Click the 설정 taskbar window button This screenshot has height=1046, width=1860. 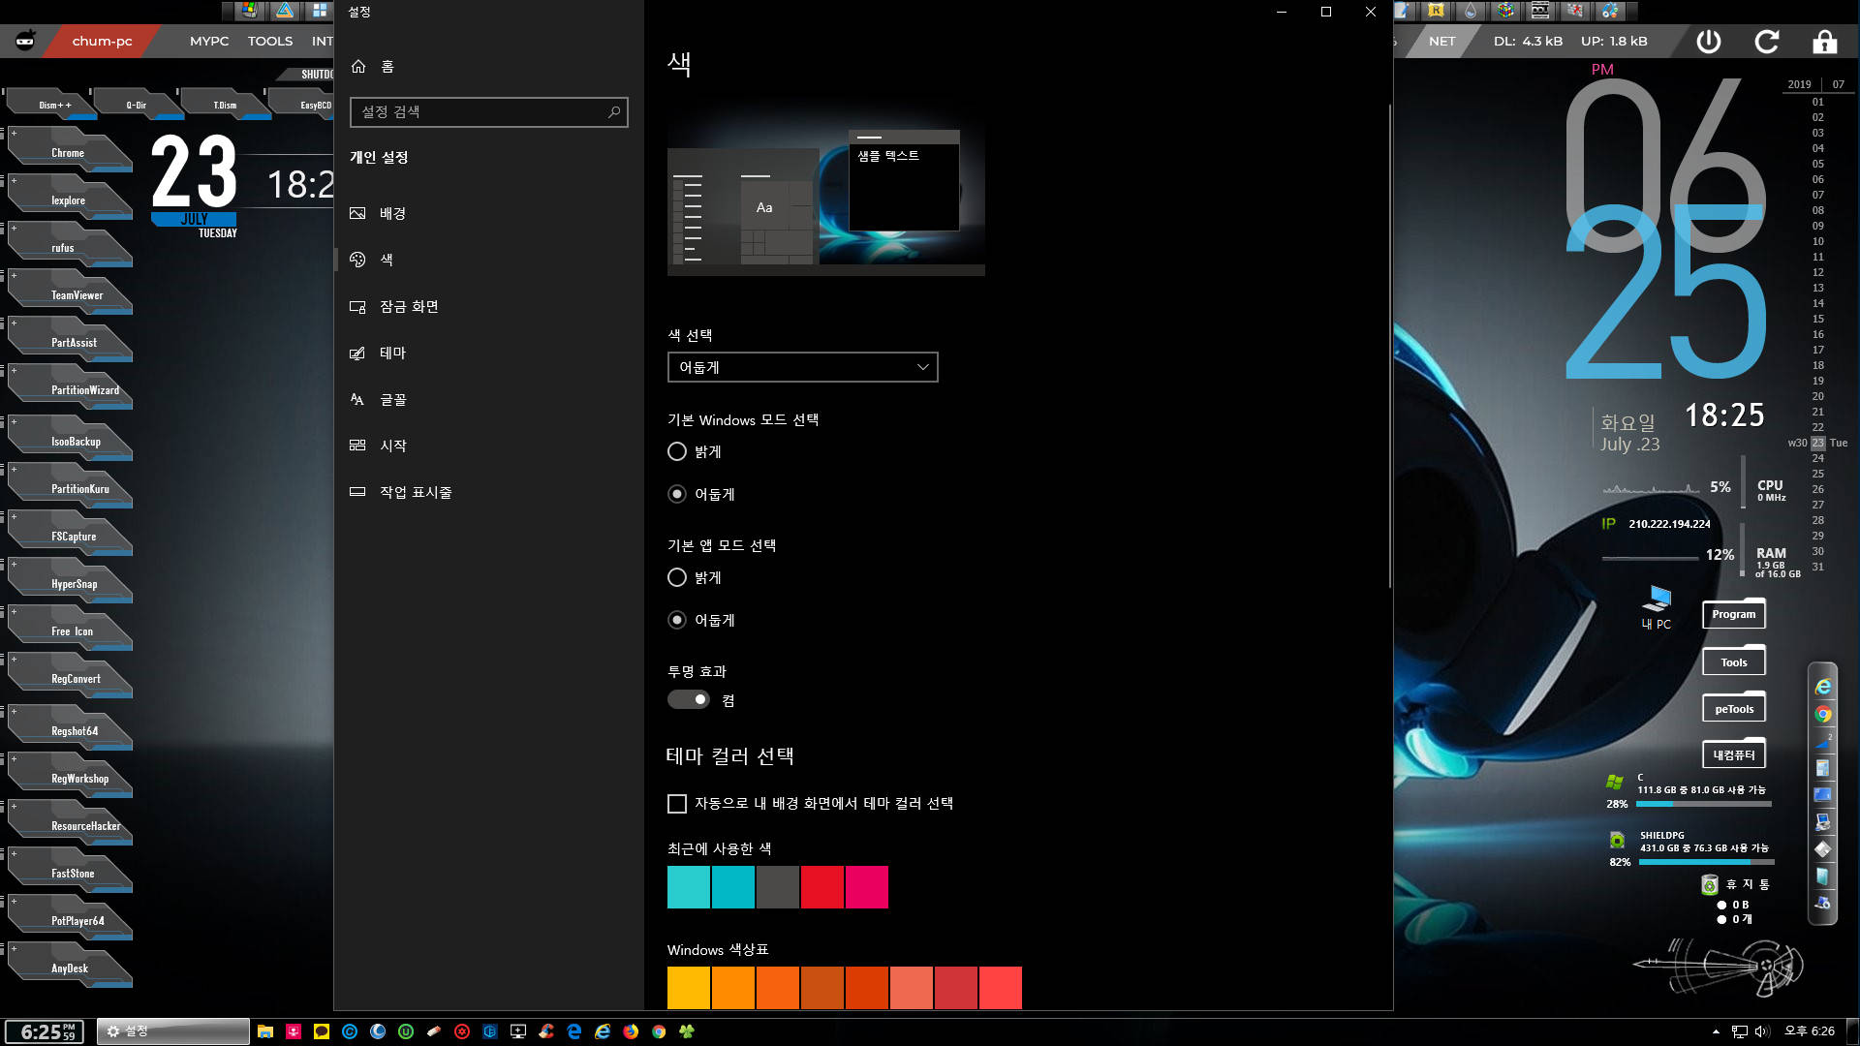(x=172, y=1031)
